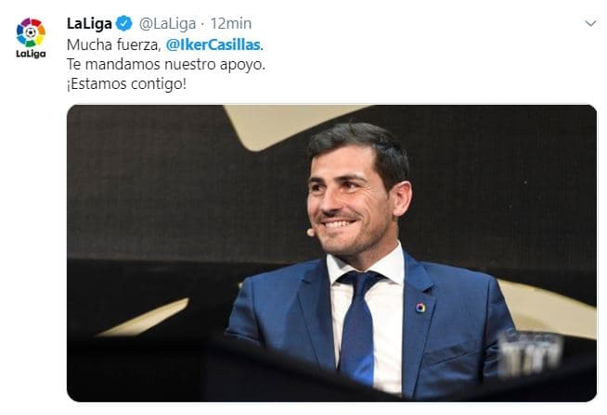Click the headset microphone on the cheek
The image size is (607, 415).
[x=310, y=232]
